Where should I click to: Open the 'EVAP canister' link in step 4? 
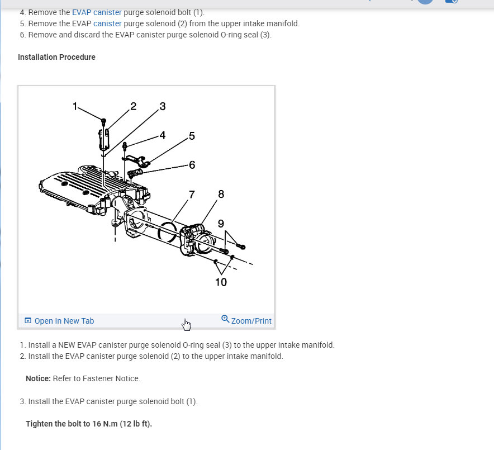pyautogui.click(x=97, y=12)
